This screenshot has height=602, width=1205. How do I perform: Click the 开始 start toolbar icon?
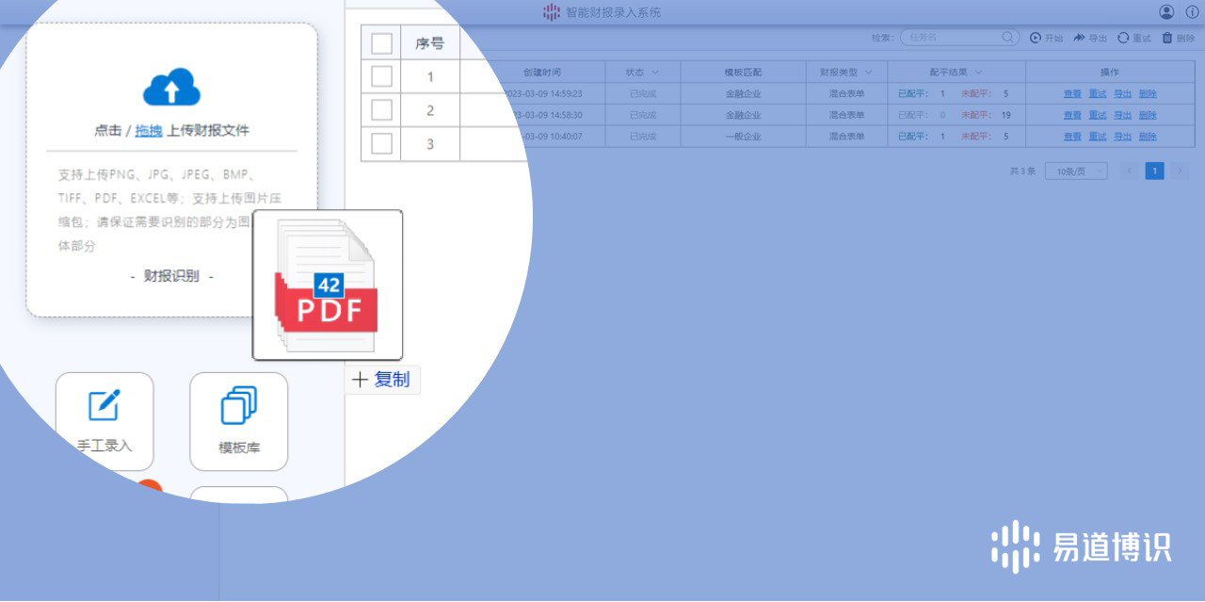1036,38
